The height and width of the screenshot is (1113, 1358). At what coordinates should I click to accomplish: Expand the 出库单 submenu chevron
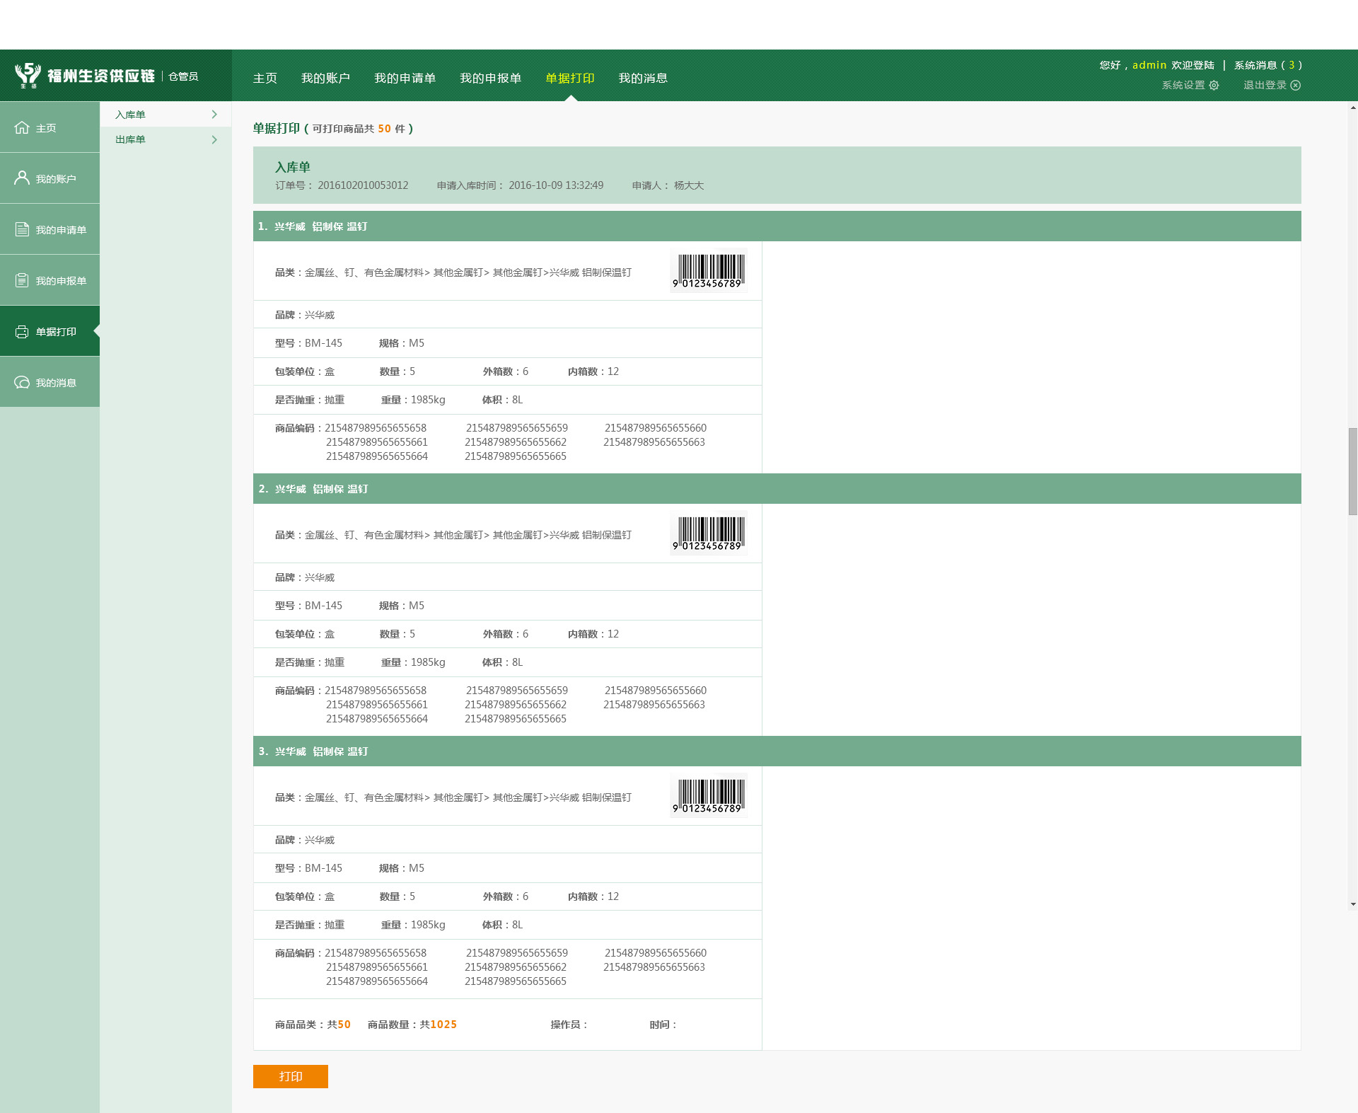click(214, 139)
